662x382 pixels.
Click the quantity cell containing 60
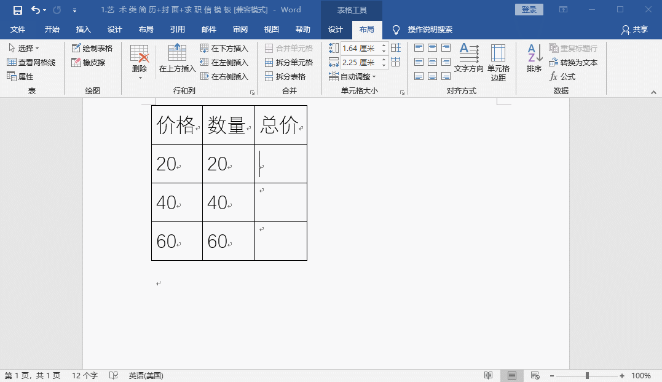pos(229,241)
